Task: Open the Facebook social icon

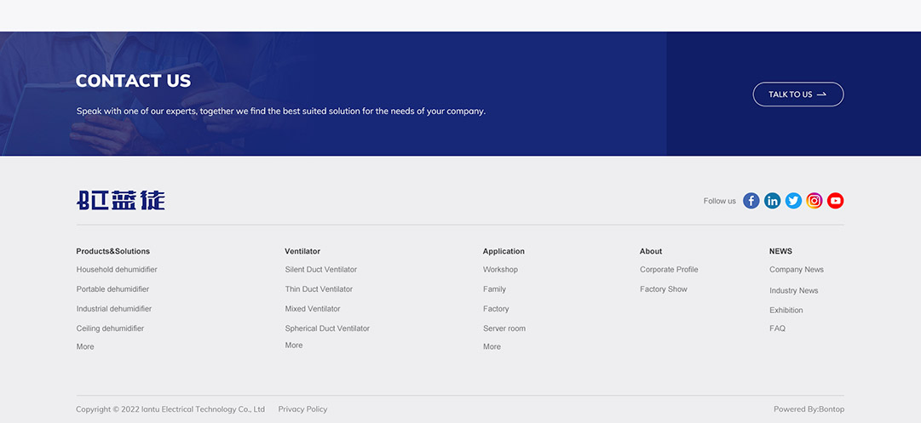Action: click(x=751, y=201)
